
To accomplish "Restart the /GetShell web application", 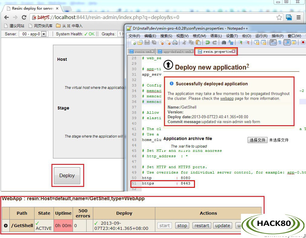I will (202, 226).
